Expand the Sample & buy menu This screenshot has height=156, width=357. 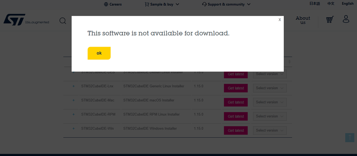(x=162, y=4)
